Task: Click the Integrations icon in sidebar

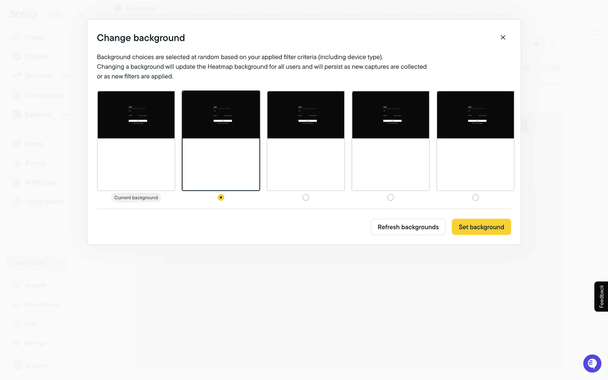Action: point(16,202)
